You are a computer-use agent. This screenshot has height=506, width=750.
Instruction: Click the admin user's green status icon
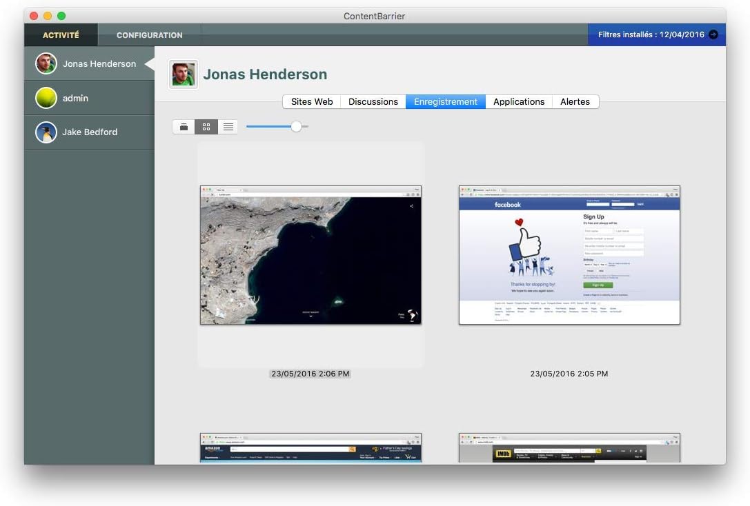[46, 97]
